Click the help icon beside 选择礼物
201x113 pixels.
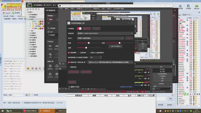click(85, 62)
